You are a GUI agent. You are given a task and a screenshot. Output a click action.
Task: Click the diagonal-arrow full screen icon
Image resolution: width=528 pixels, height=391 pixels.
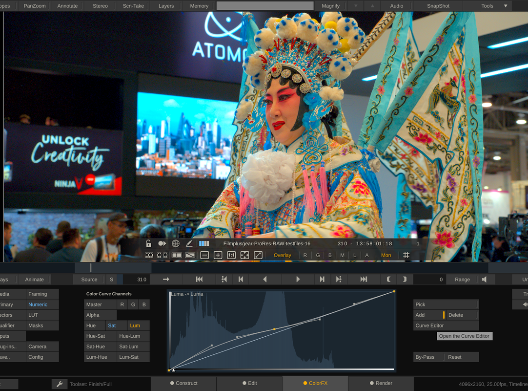258,256
